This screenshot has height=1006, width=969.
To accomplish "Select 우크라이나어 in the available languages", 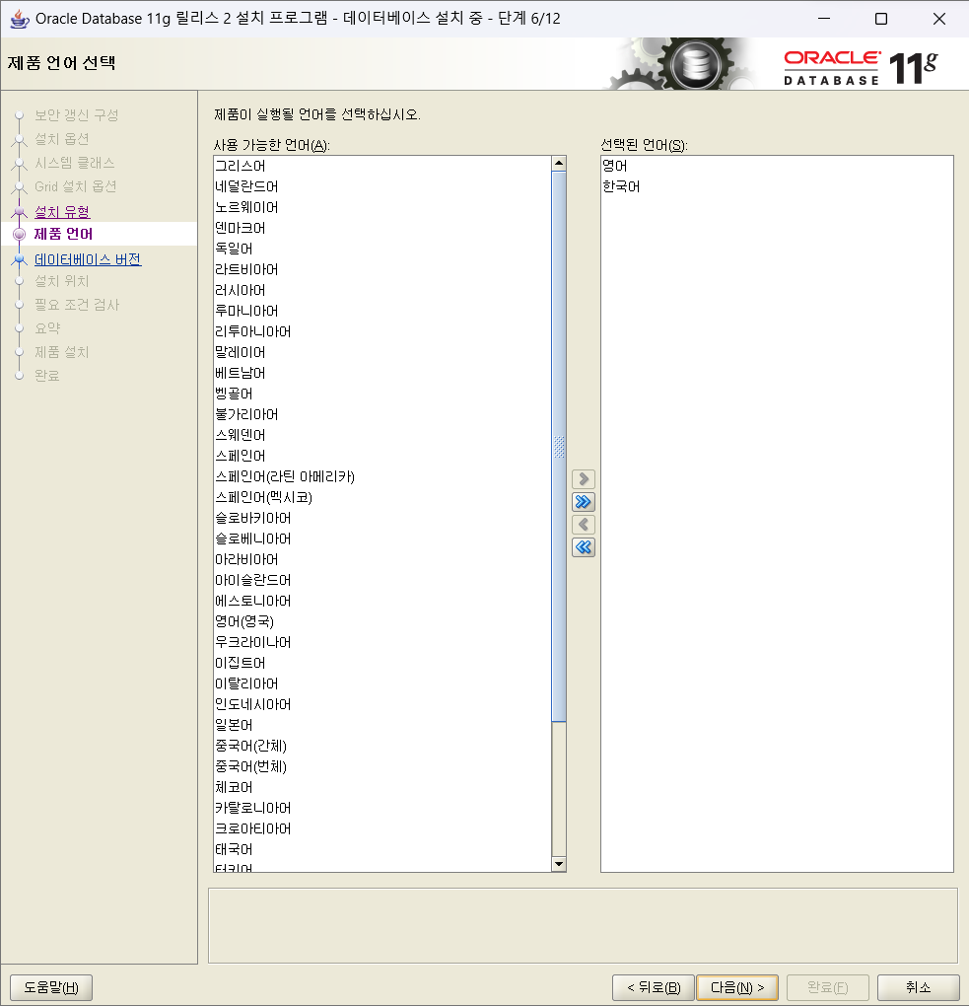I will 382,642.
